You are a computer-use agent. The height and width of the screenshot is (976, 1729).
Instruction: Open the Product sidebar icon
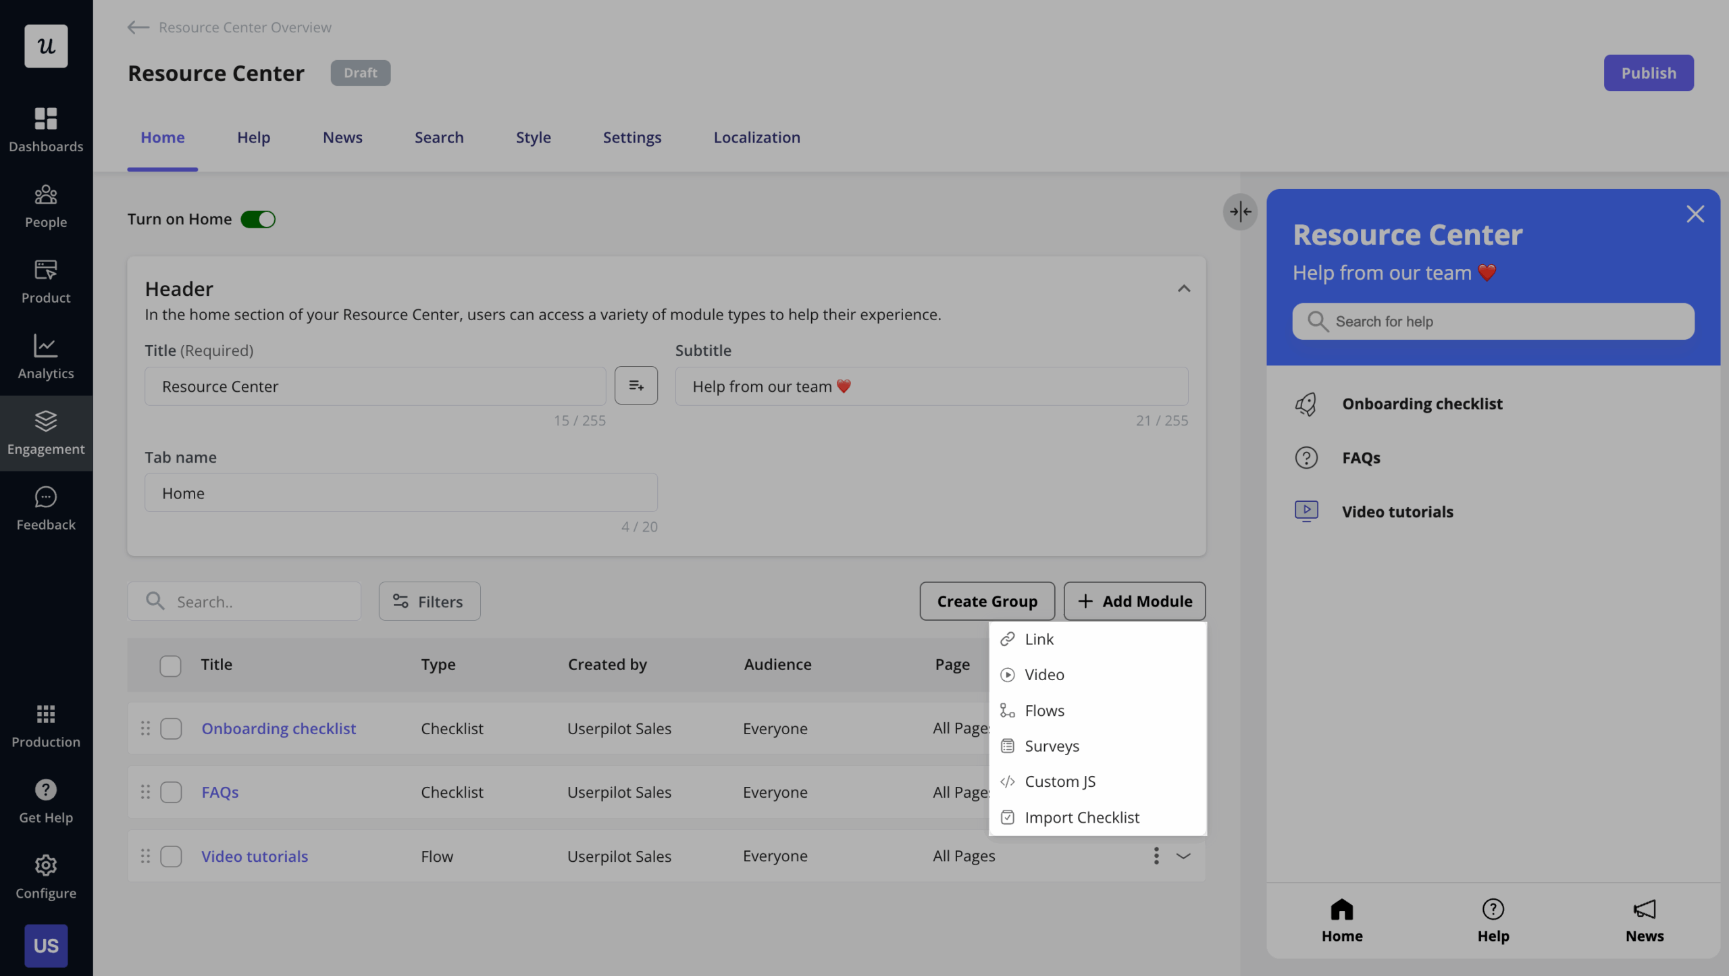tap(45, 280)
